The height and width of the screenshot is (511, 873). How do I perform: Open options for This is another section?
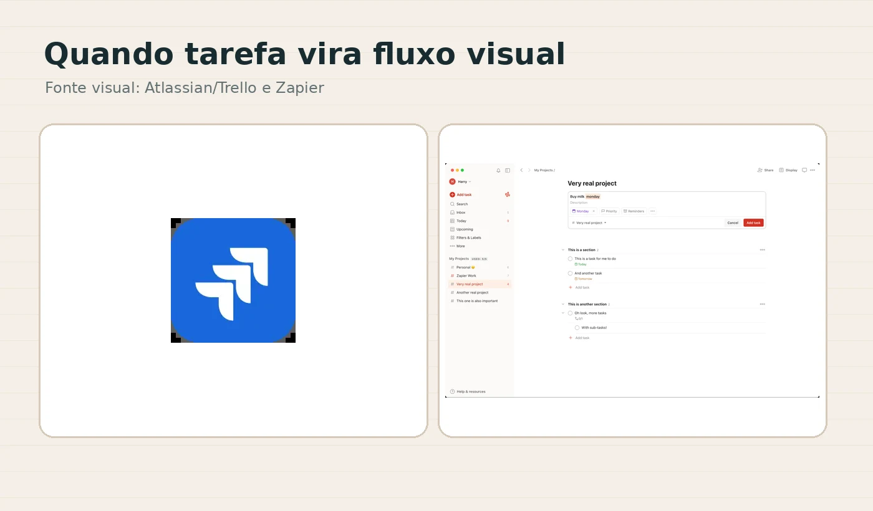[x=762, y=304]
